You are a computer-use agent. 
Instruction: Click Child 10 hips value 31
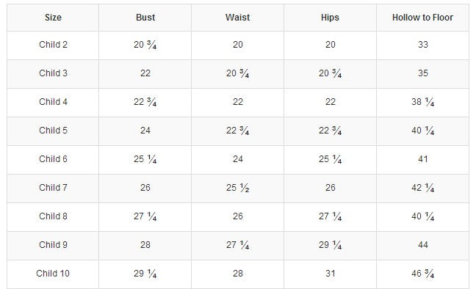point(331,274)
